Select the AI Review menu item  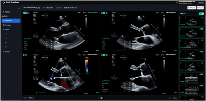click(11, 21)
